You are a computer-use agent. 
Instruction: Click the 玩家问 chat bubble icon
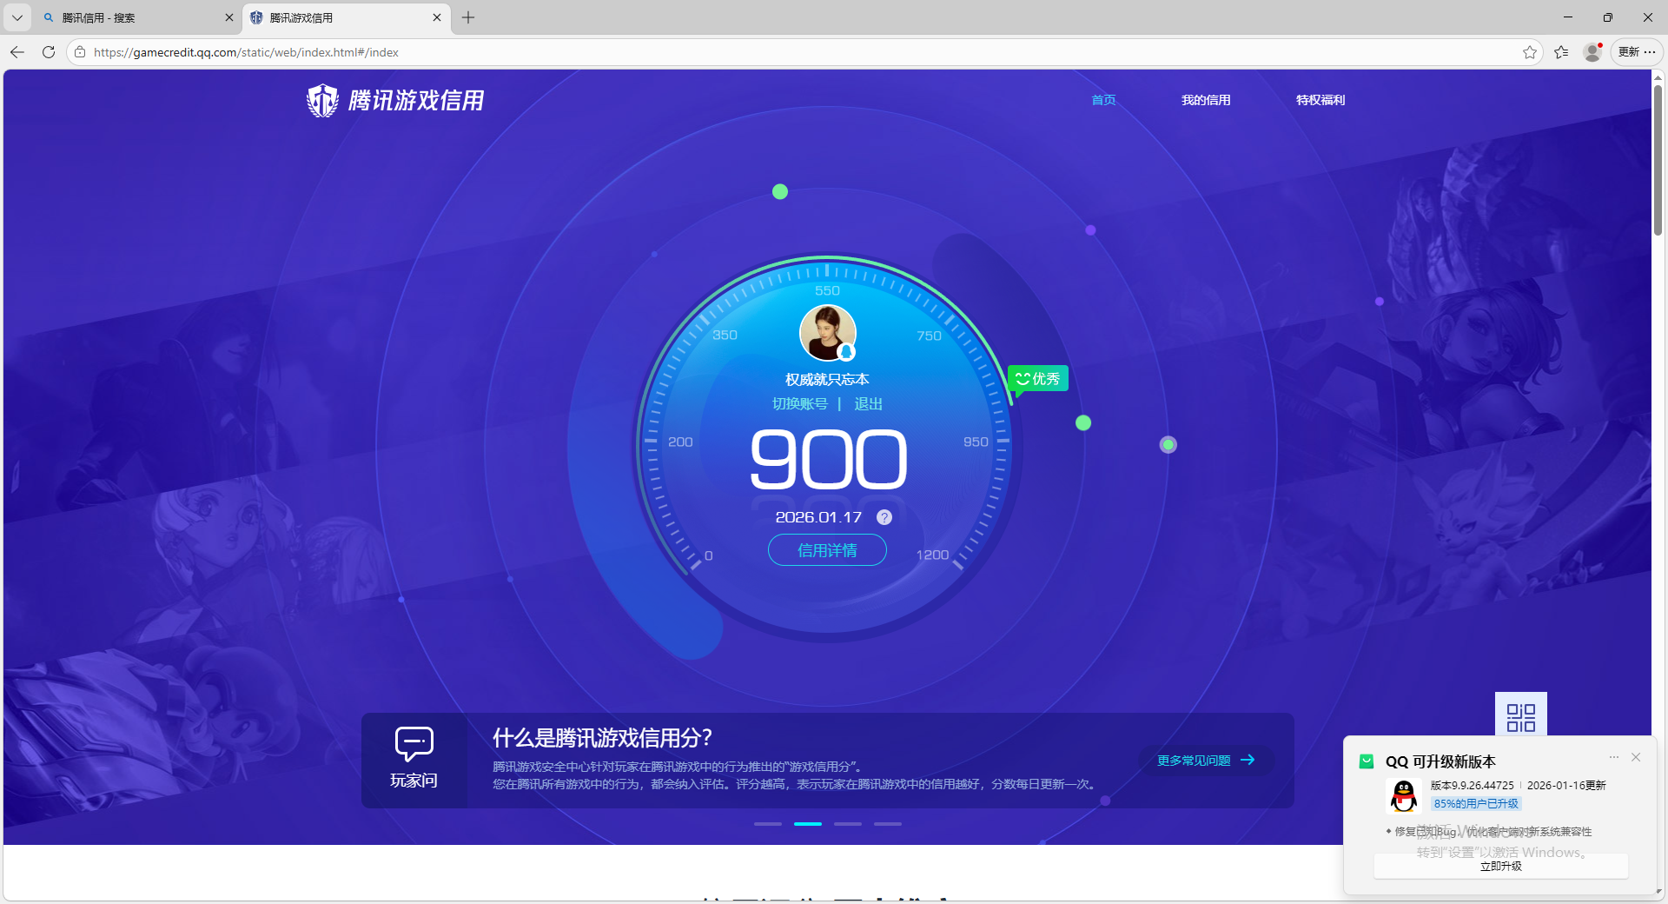pos(414,743)
